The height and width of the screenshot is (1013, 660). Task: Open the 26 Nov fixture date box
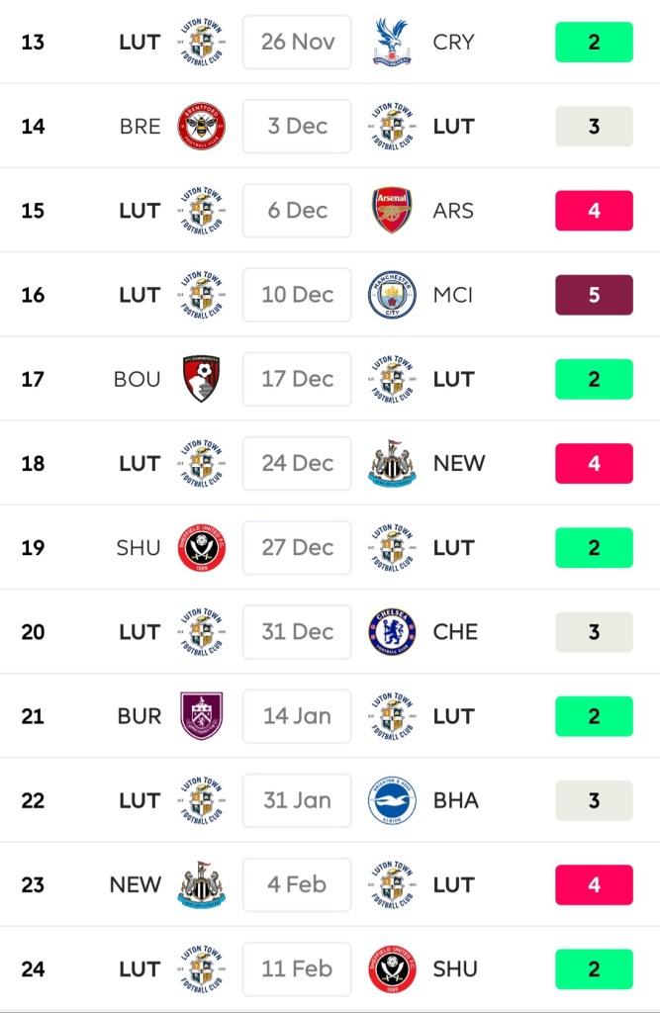click(297, 42)
